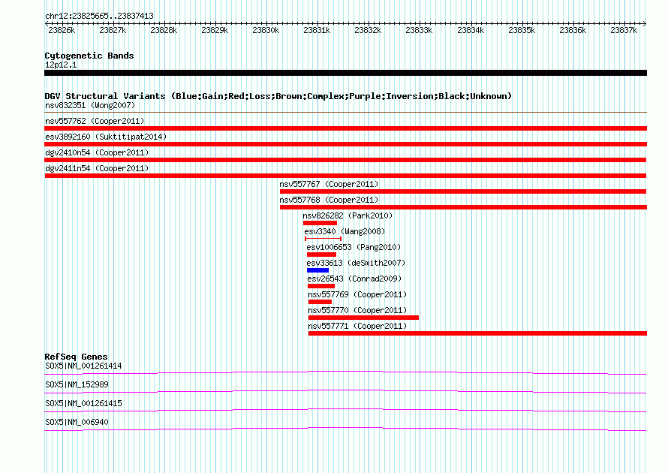Select the SOX5|NM_152989 transcript label

(77, 385)
